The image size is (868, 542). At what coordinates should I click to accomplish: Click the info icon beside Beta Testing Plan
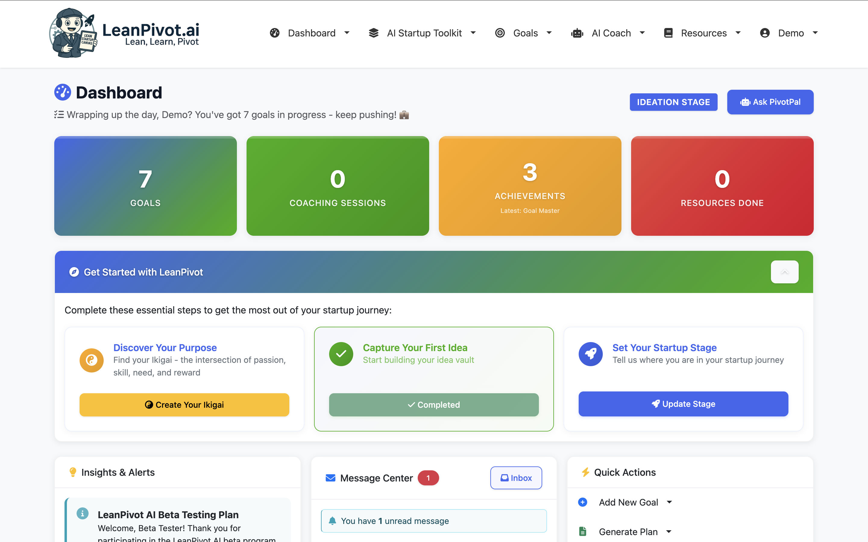tap(83, 513)
